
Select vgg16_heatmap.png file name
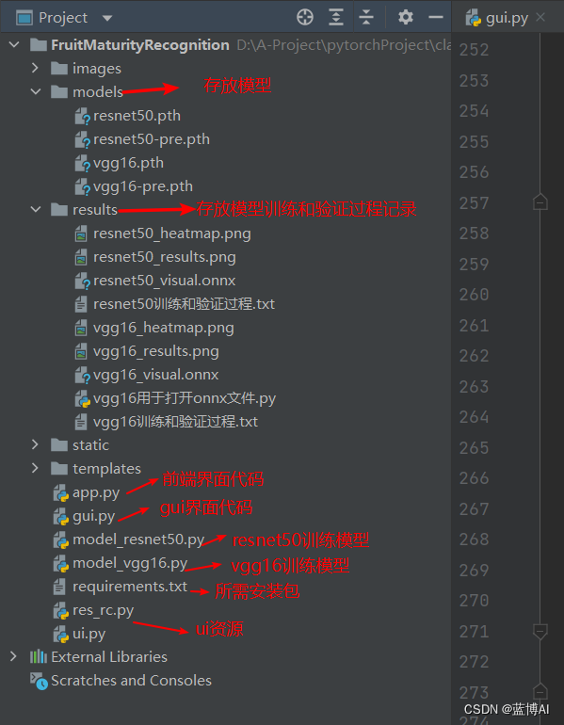(164, 328)
